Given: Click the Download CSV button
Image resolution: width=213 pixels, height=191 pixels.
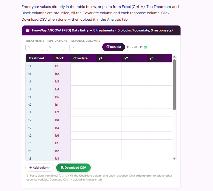Looking at the screenshot, I should tap(73, 167).
